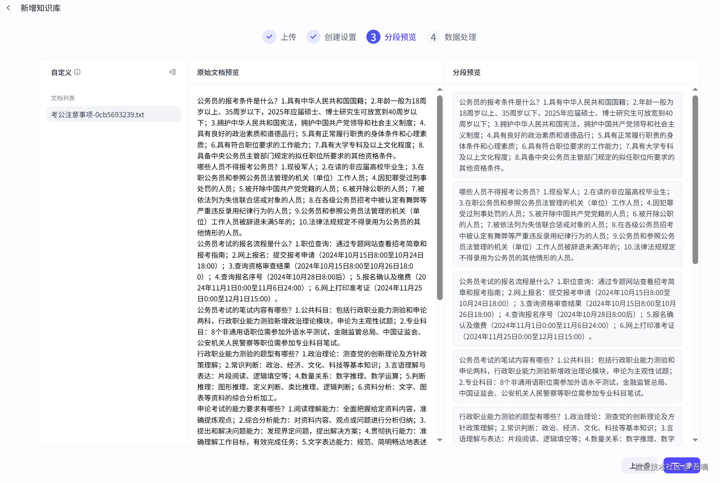Click the back arrow beside 新增知识库

click(8, 8)
